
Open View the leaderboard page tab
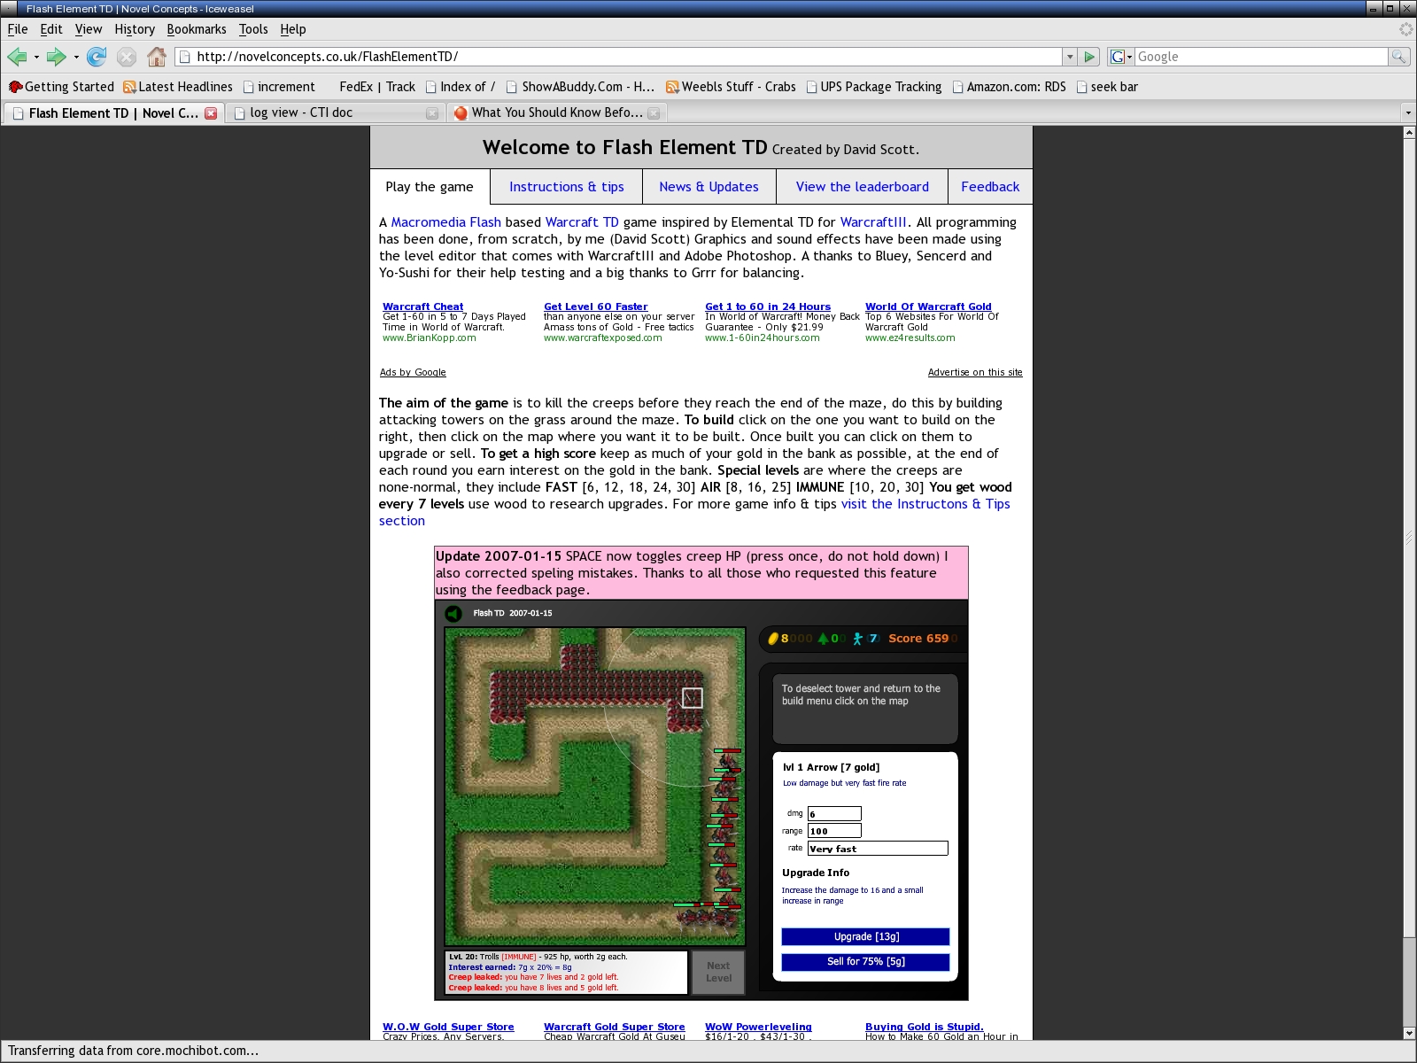863,187
